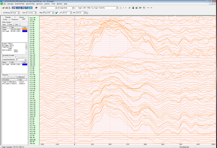Click the open file folder icon

pyautogui.click(x=3, y=8)
